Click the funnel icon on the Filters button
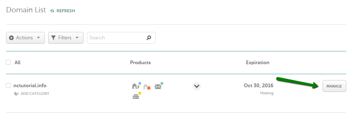The image size is (349, 117). pos(53,38)
